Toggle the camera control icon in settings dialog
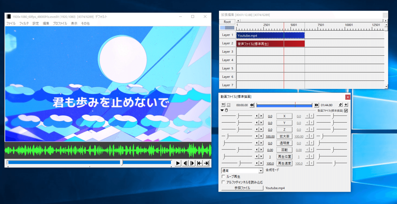 pyautogui.click(x=223, y=105)
